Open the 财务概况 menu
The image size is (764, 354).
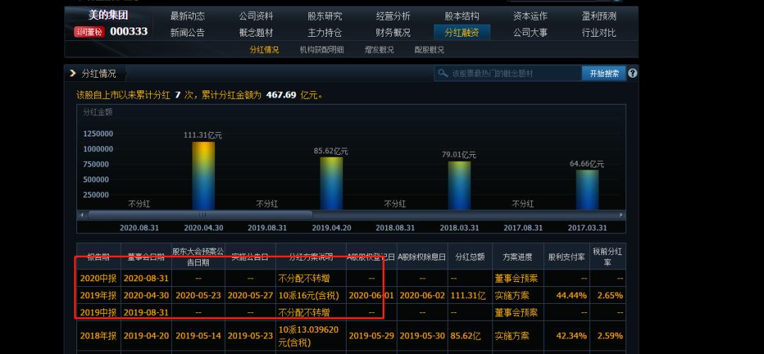[x=393, y=33]
